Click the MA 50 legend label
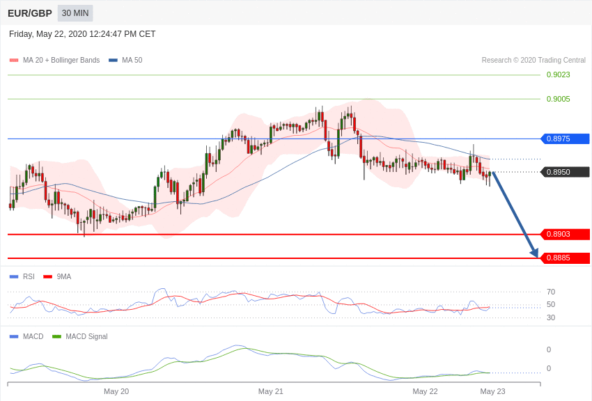 [132, 60]
